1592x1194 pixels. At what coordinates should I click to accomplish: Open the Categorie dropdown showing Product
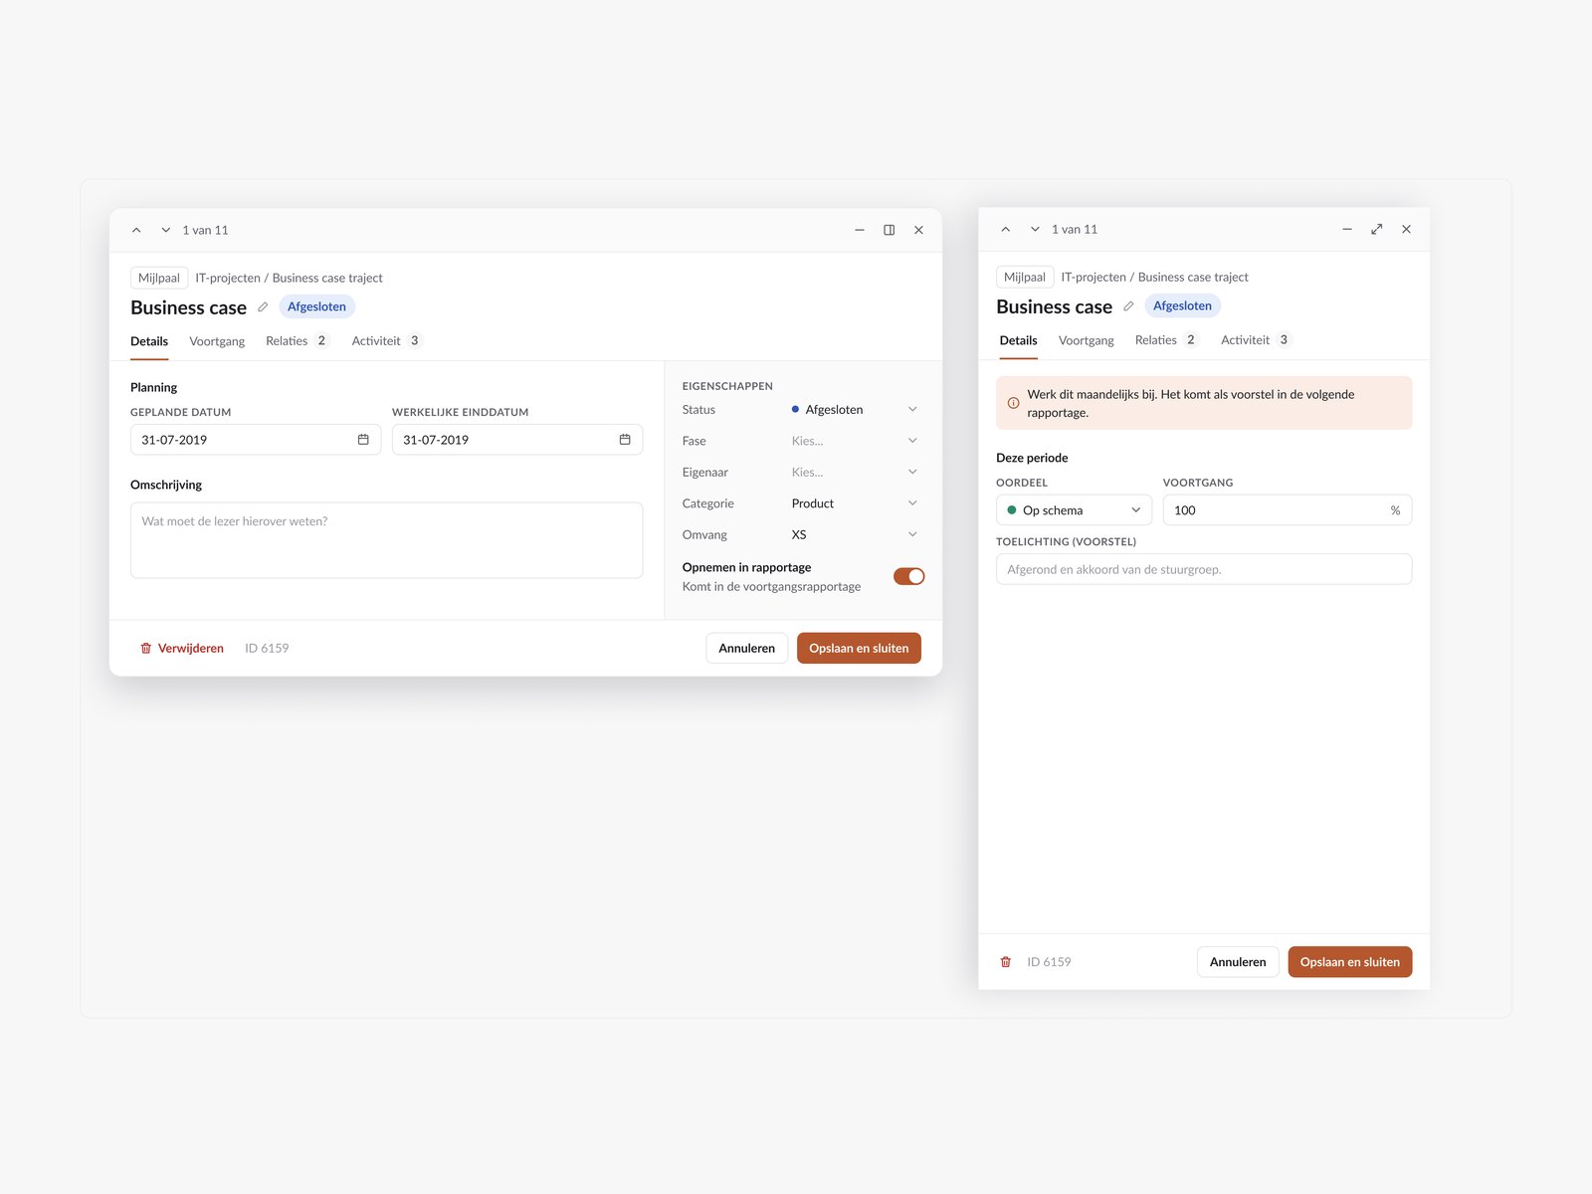point(855,503)
